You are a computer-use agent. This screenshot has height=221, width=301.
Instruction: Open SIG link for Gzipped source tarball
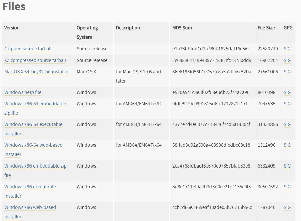287,49
